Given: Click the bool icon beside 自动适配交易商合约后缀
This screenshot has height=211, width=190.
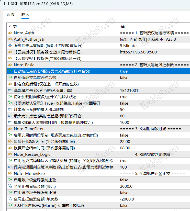Looking at the screenshot, I should [10, 77].
